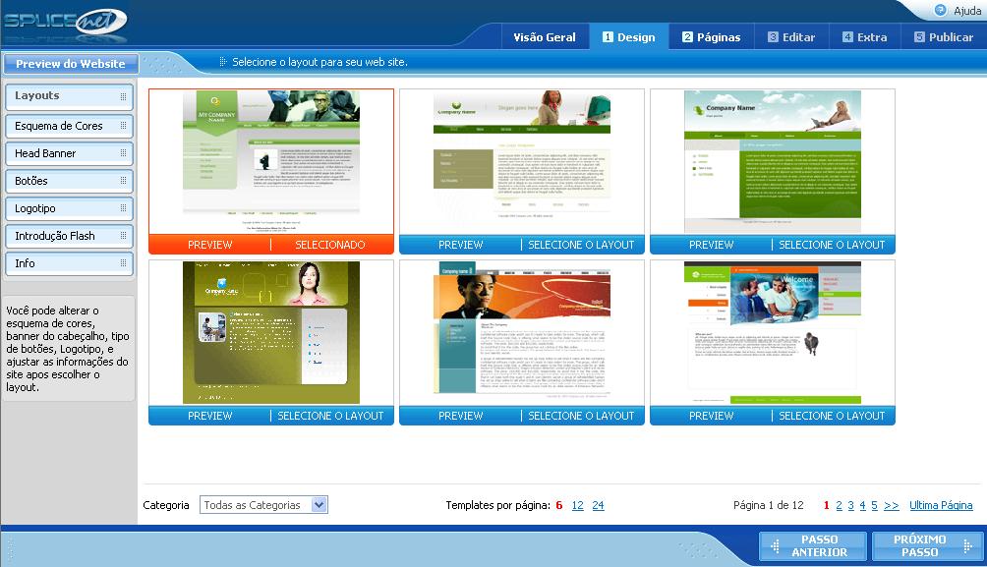The height and width of the screenshot is (567, 987).
Task: Jump to Ultima Página link
Action: point(941,505)
